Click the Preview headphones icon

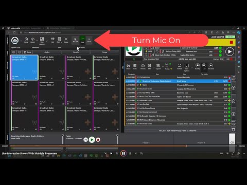click(143, 66)
